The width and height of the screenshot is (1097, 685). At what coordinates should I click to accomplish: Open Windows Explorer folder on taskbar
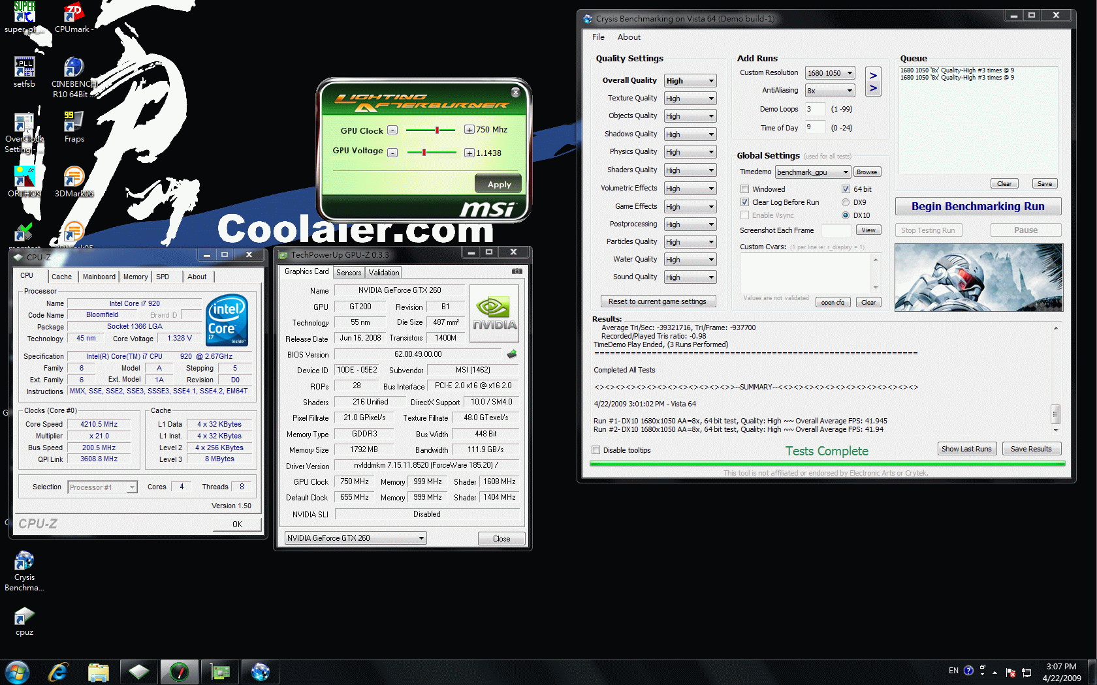(x=99, y=672)
